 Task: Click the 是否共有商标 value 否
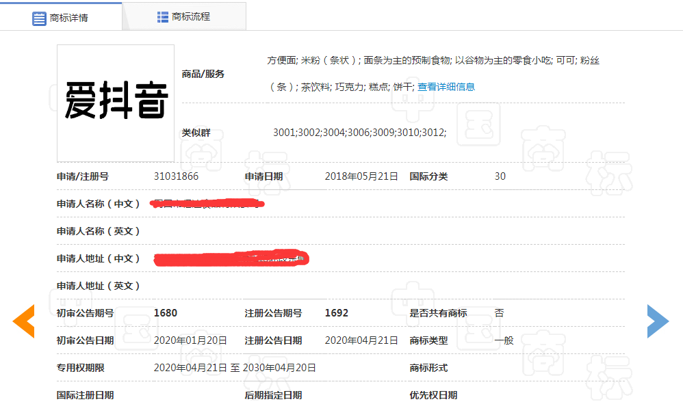[x=499, y=313]
